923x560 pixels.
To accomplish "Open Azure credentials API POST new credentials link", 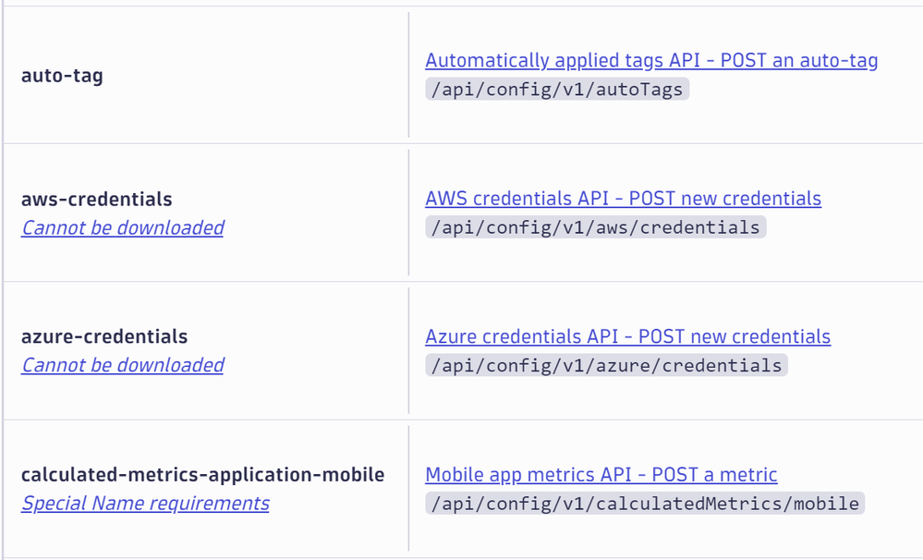I will pos(627,336).
